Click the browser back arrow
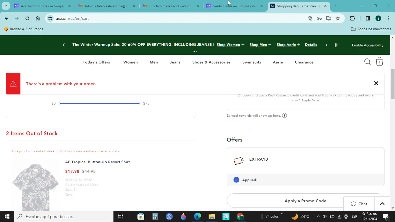The image size is (395, 222). pos(7,18)
